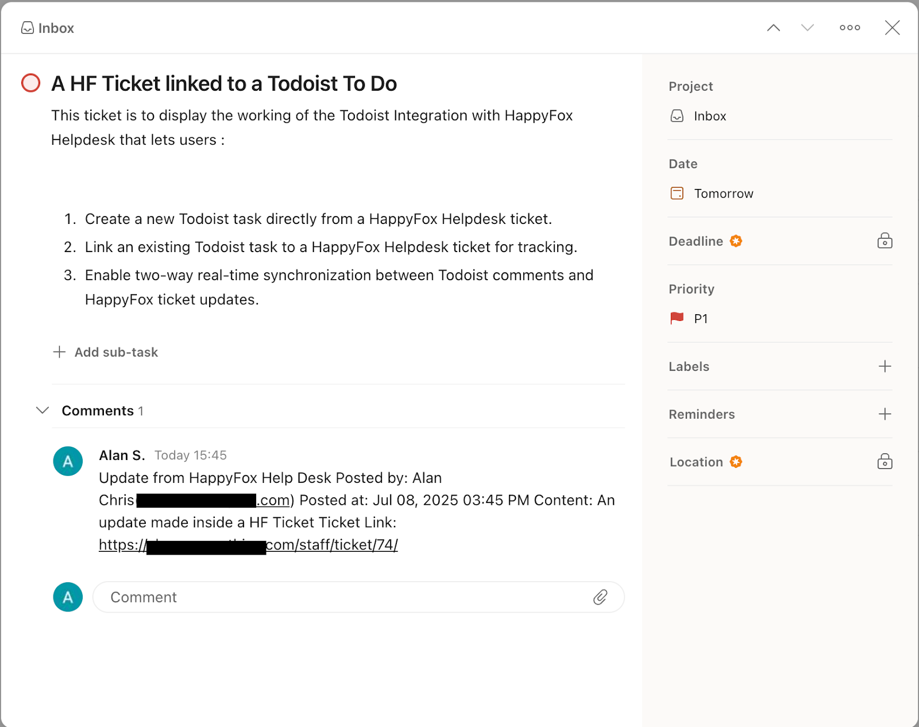Image resolution: width=919 pixels, height=727 pixels.
Task: Open the staff/ticket/74 link in comment
Action: click(x=249, y=545)
